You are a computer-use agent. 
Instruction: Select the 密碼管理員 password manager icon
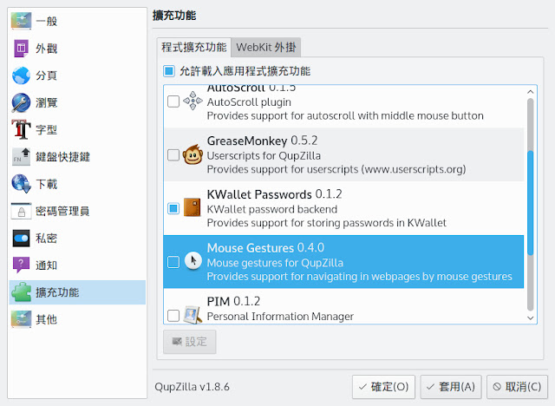pos(21,211)
